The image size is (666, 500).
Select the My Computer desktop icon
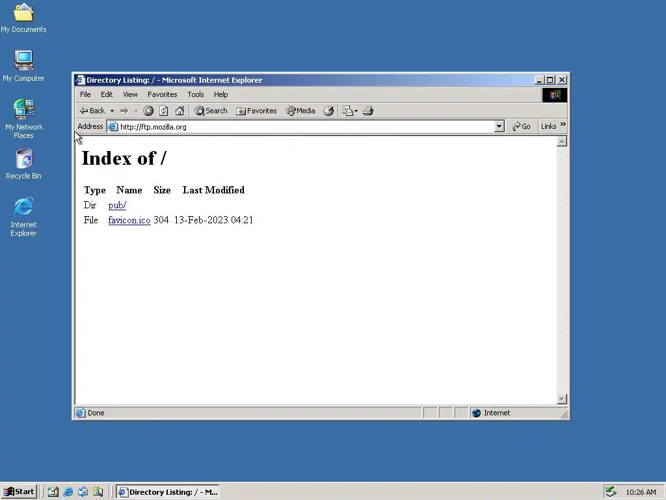[x=23, y=66]
